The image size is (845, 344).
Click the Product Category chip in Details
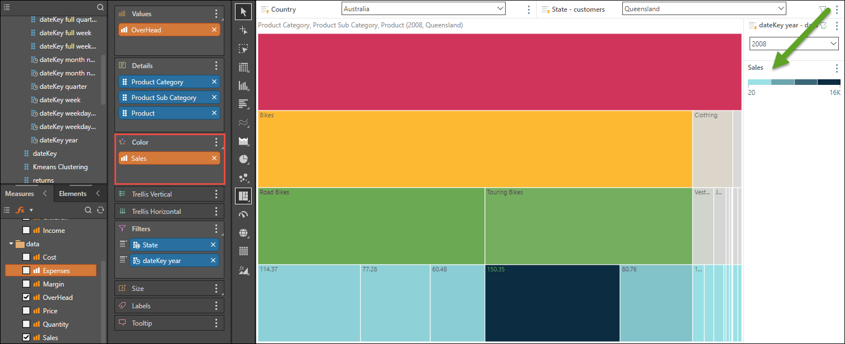(x=164, y=82)
